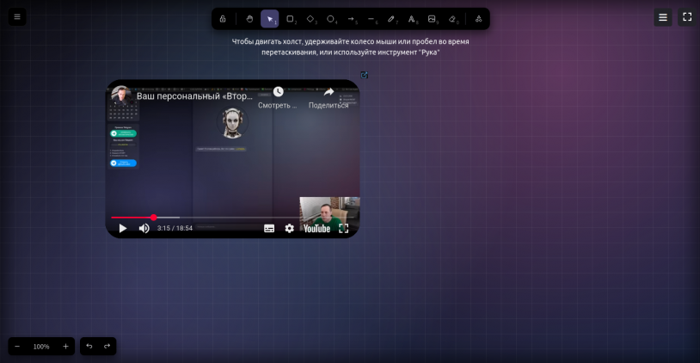Select the Eraser tool
700x363 pixels.
pyautogui.click(x=452, y=18)
